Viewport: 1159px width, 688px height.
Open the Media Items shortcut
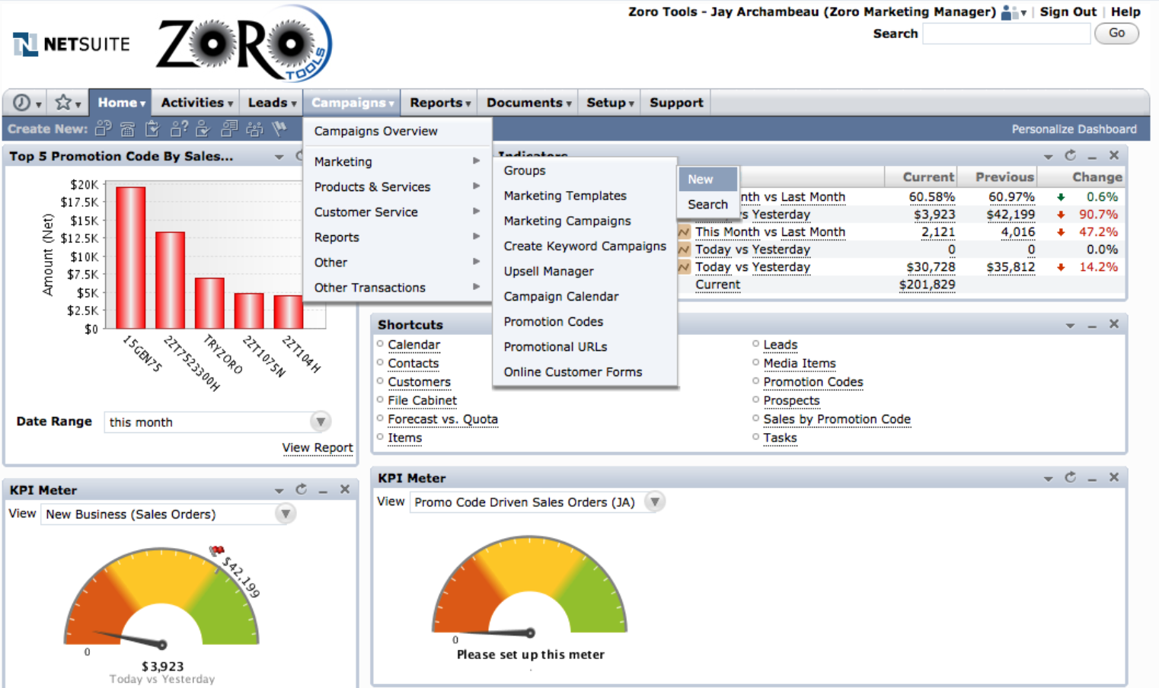pos(800,364)
